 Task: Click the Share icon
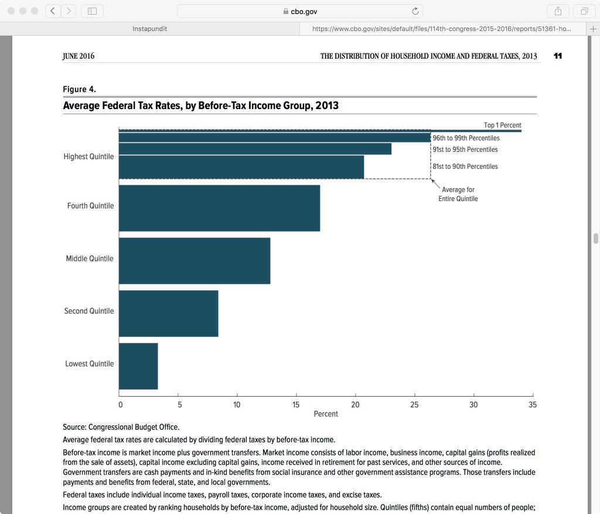click(x=557, y=11)
